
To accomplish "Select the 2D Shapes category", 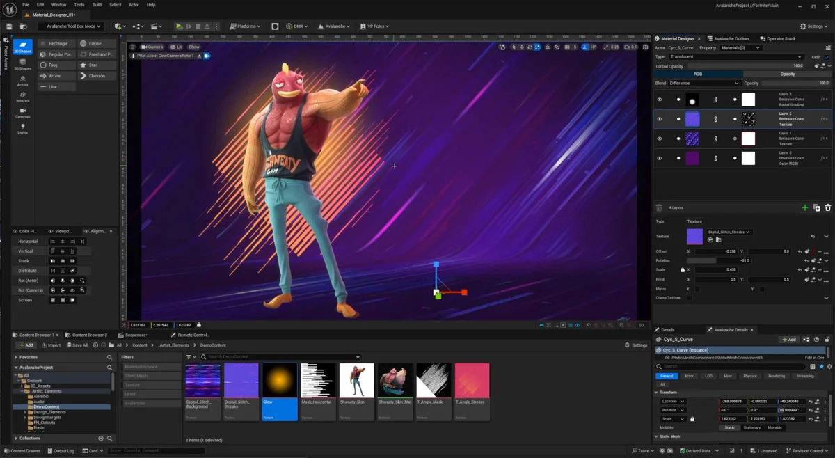I will (22, 47).
